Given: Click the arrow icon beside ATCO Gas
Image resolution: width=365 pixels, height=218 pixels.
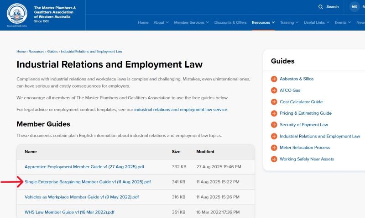Looking at the screenshot, I should (274, 90).
